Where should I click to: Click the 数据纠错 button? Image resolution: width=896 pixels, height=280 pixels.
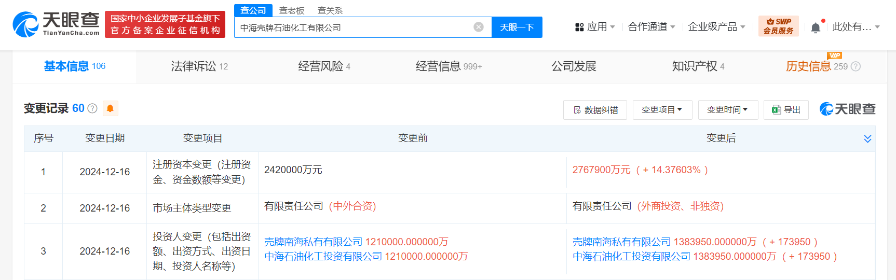click(x=595, y=110)
